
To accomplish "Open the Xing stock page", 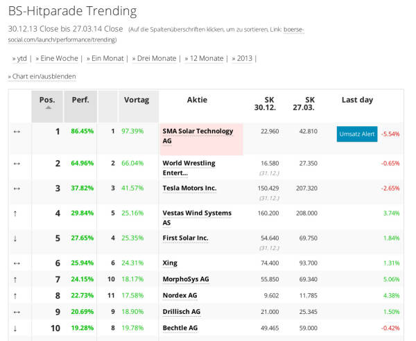I will click(170, 263).
